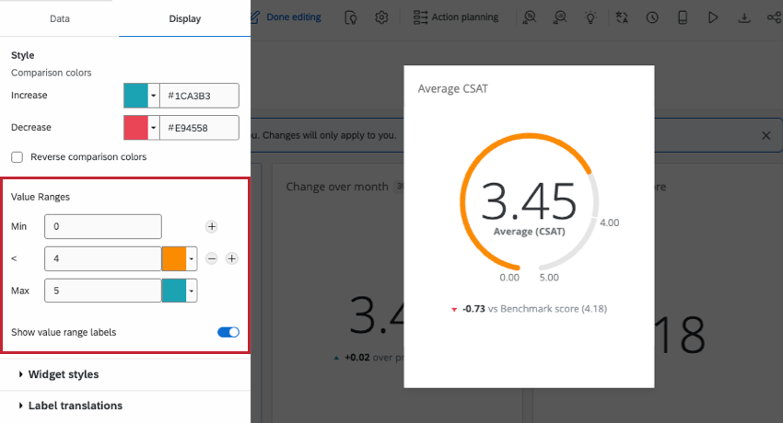This screenshot has height=423, width=783.
Task: Turn off Show value range labels
Action: coord(228,332)
